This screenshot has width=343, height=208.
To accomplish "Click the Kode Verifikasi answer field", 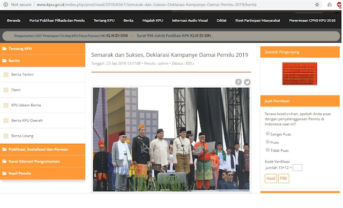I will click(x=297, y=167).
